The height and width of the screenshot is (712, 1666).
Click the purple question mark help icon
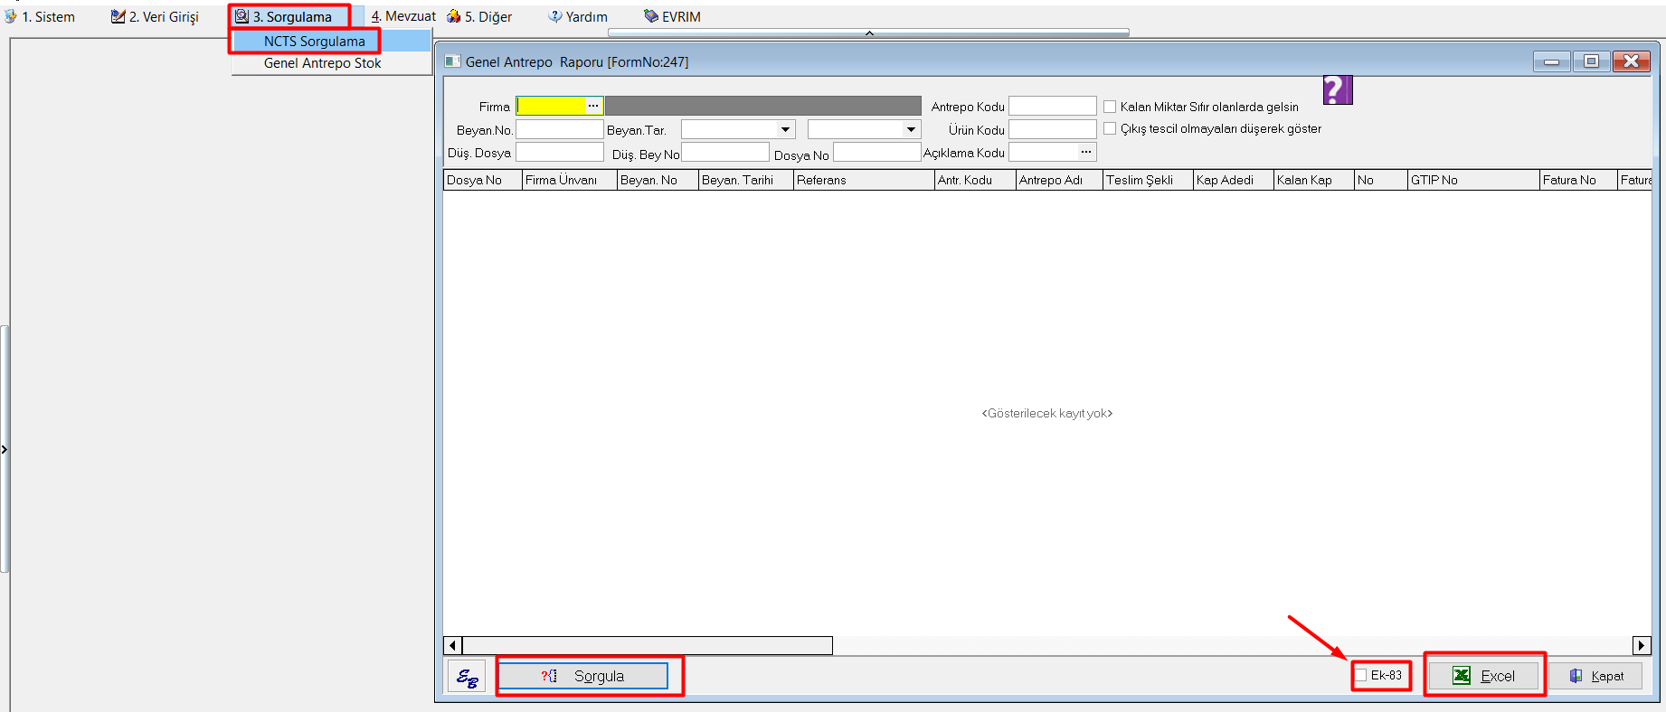coord(1337,90)
